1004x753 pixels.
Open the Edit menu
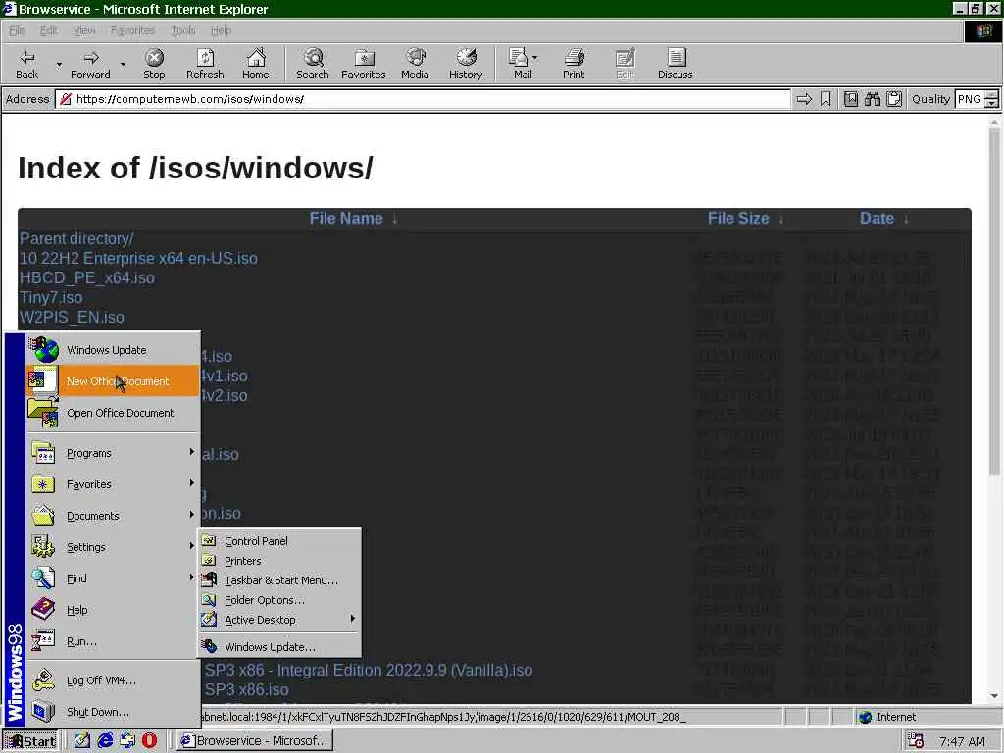pyautogui.click(x=48, y=30)
